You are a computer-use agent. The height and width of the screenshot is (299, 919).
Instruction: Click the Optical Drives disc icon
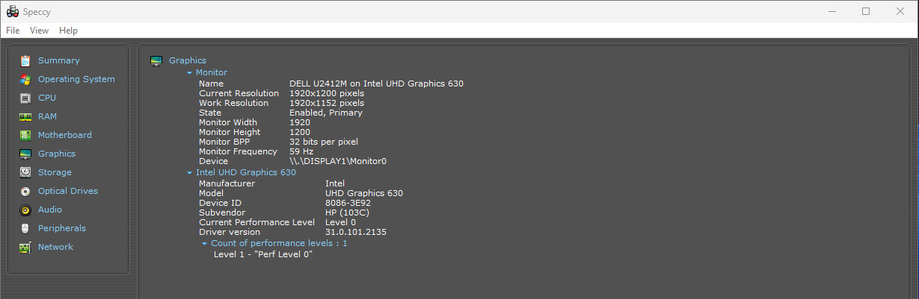tap(25, 191)
